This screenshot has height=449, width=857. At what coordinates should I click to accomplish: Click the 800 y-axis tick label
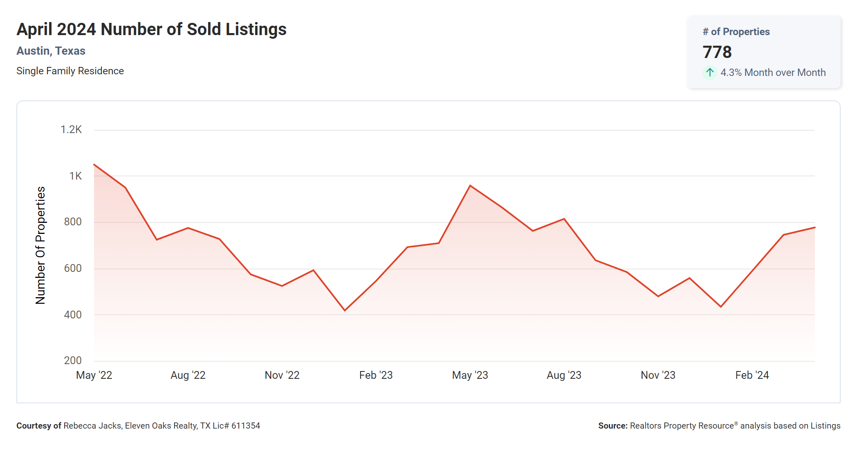(73, 222)
